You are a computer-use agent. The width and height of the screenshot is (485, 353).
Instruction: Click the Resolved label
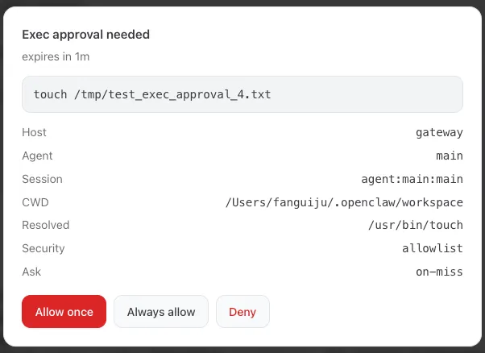[x=46, y=225]
